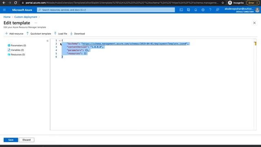Collapse the JSON block on line 1

[60, 40]
